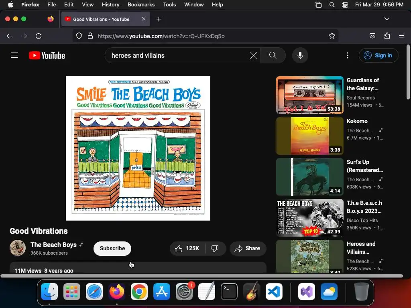Open Launchpad from the Dock
Image resolution: width=411 pixels, height=308 pixels.
[x=72, y=292]
